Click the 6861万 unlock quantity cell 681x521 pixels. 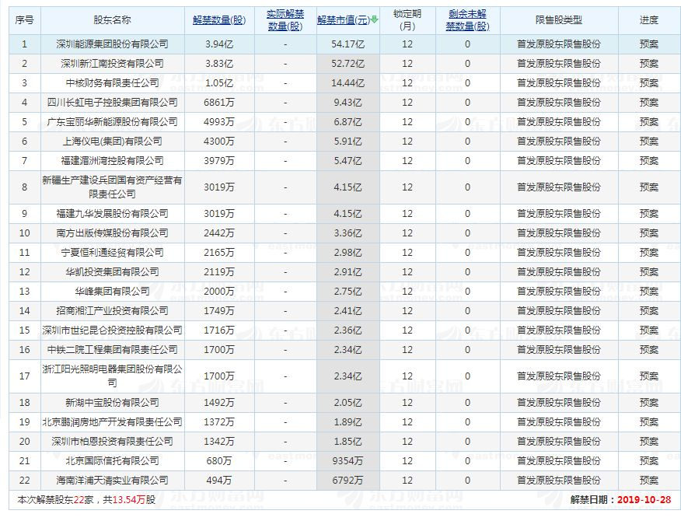[219, 103]
